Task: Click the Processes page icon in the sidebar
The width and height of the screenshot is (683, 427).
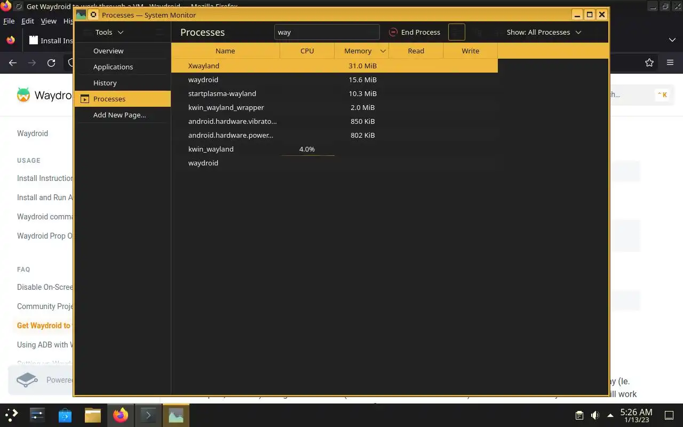Action: (84, 99)
